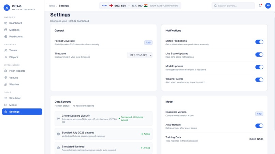The width and height of the screenshot is (275, 154).
Task: Click the "Training Data" label
Action: [173, 137]
